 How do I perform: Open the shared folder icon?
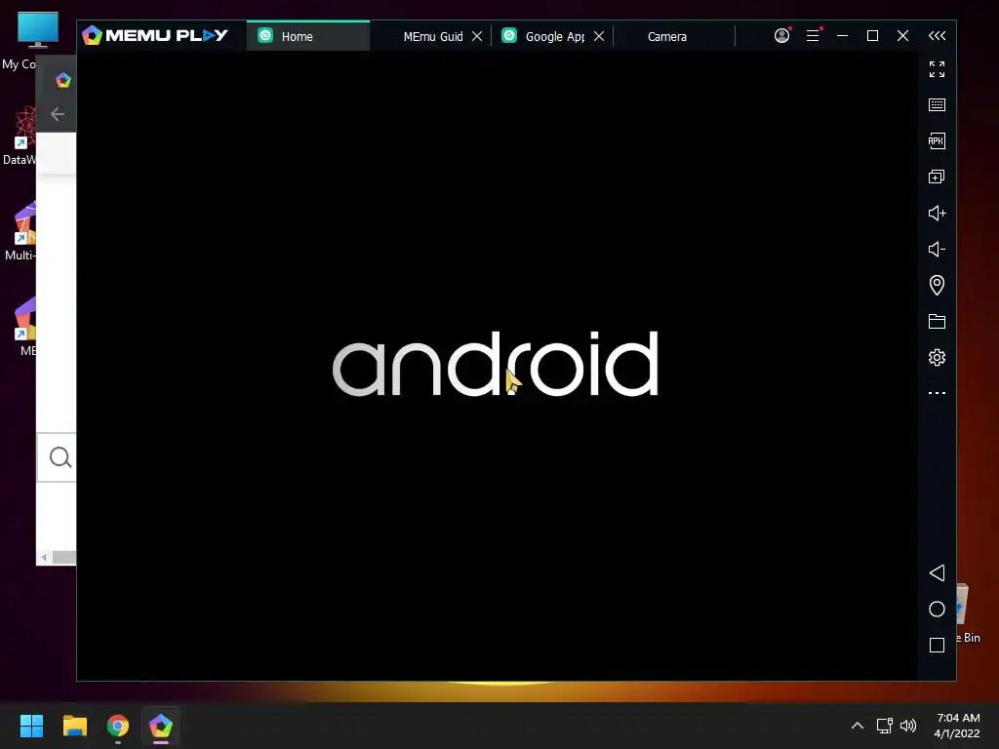point(937,321)
